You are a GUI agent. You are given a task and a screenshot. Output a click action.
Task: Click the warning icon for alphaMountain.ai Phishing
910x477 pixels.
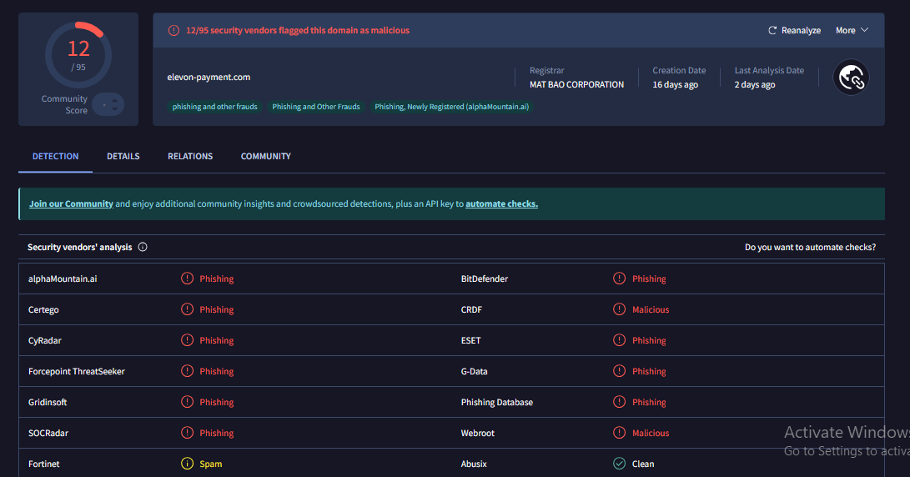pyautogui.click(x=187, y=279)
